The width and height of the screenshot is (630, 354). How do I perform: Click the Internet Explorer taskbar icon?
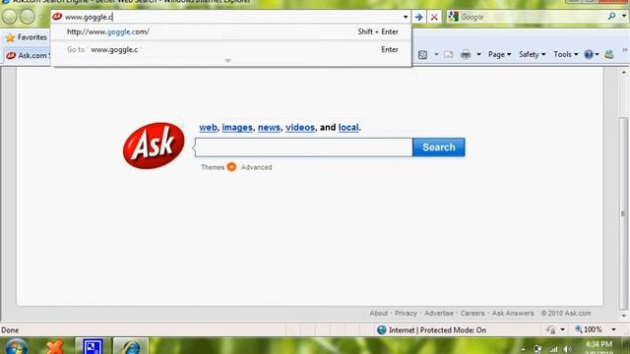point(131,346)
